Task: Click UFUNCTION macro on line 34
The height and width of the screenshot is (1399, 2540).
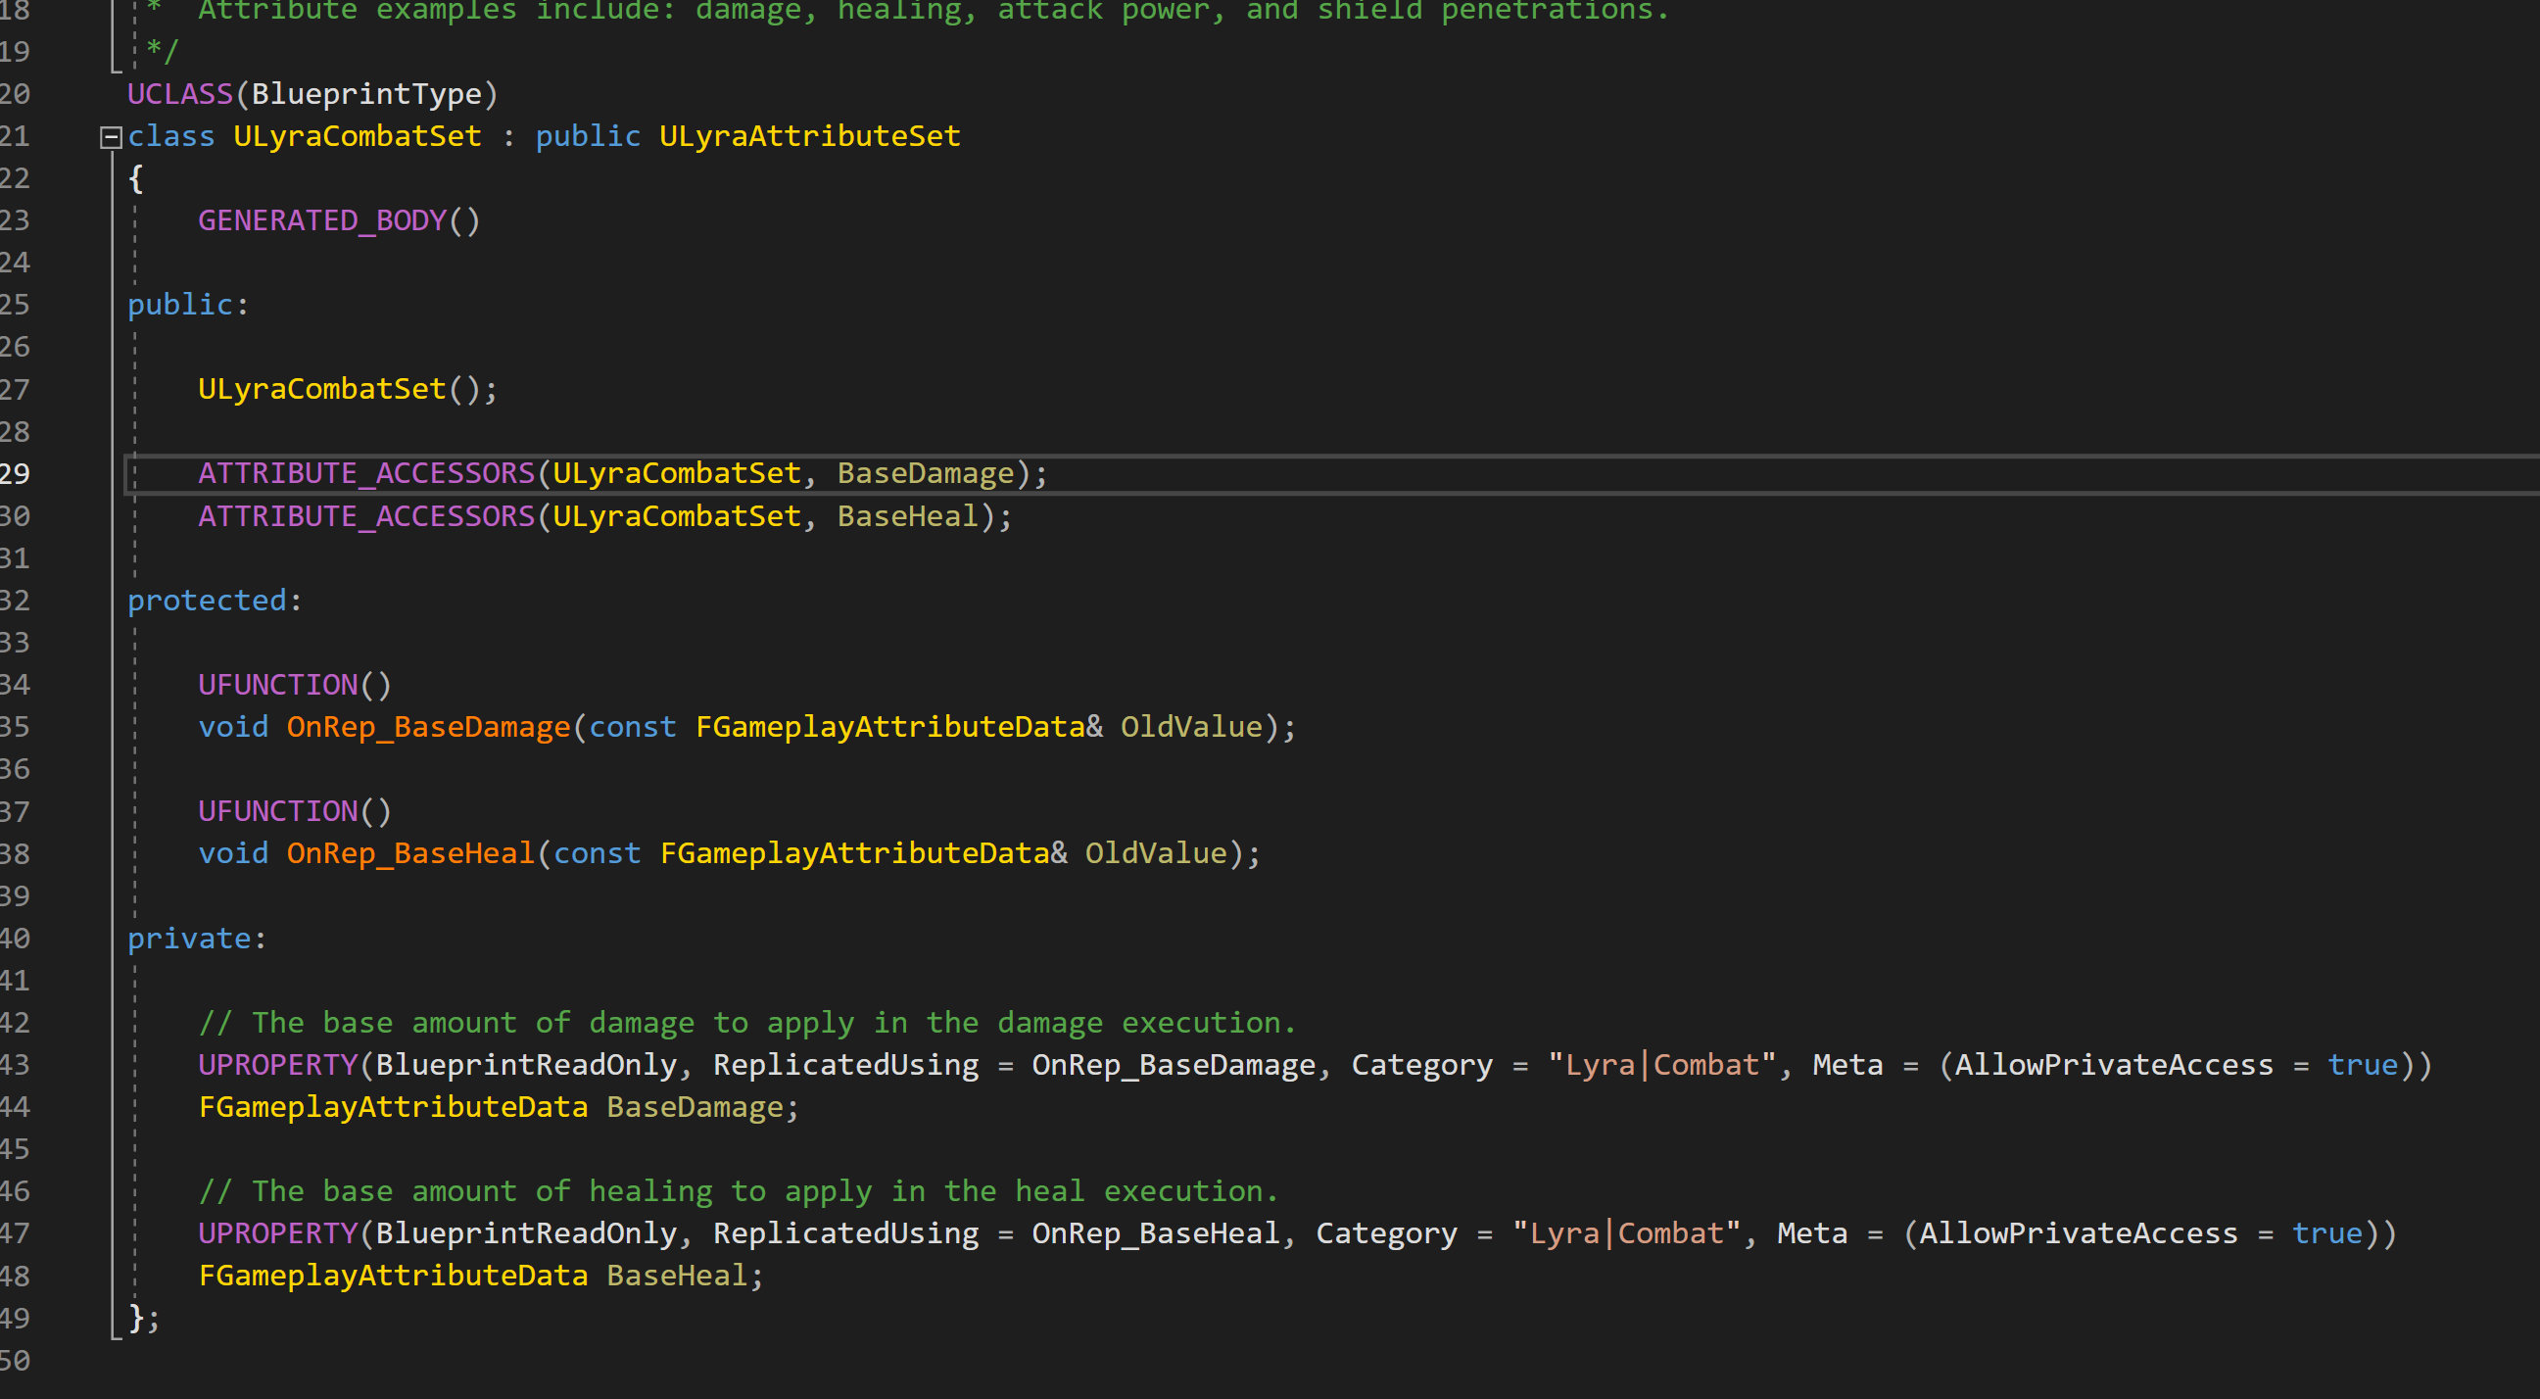Action: (278, 684)
